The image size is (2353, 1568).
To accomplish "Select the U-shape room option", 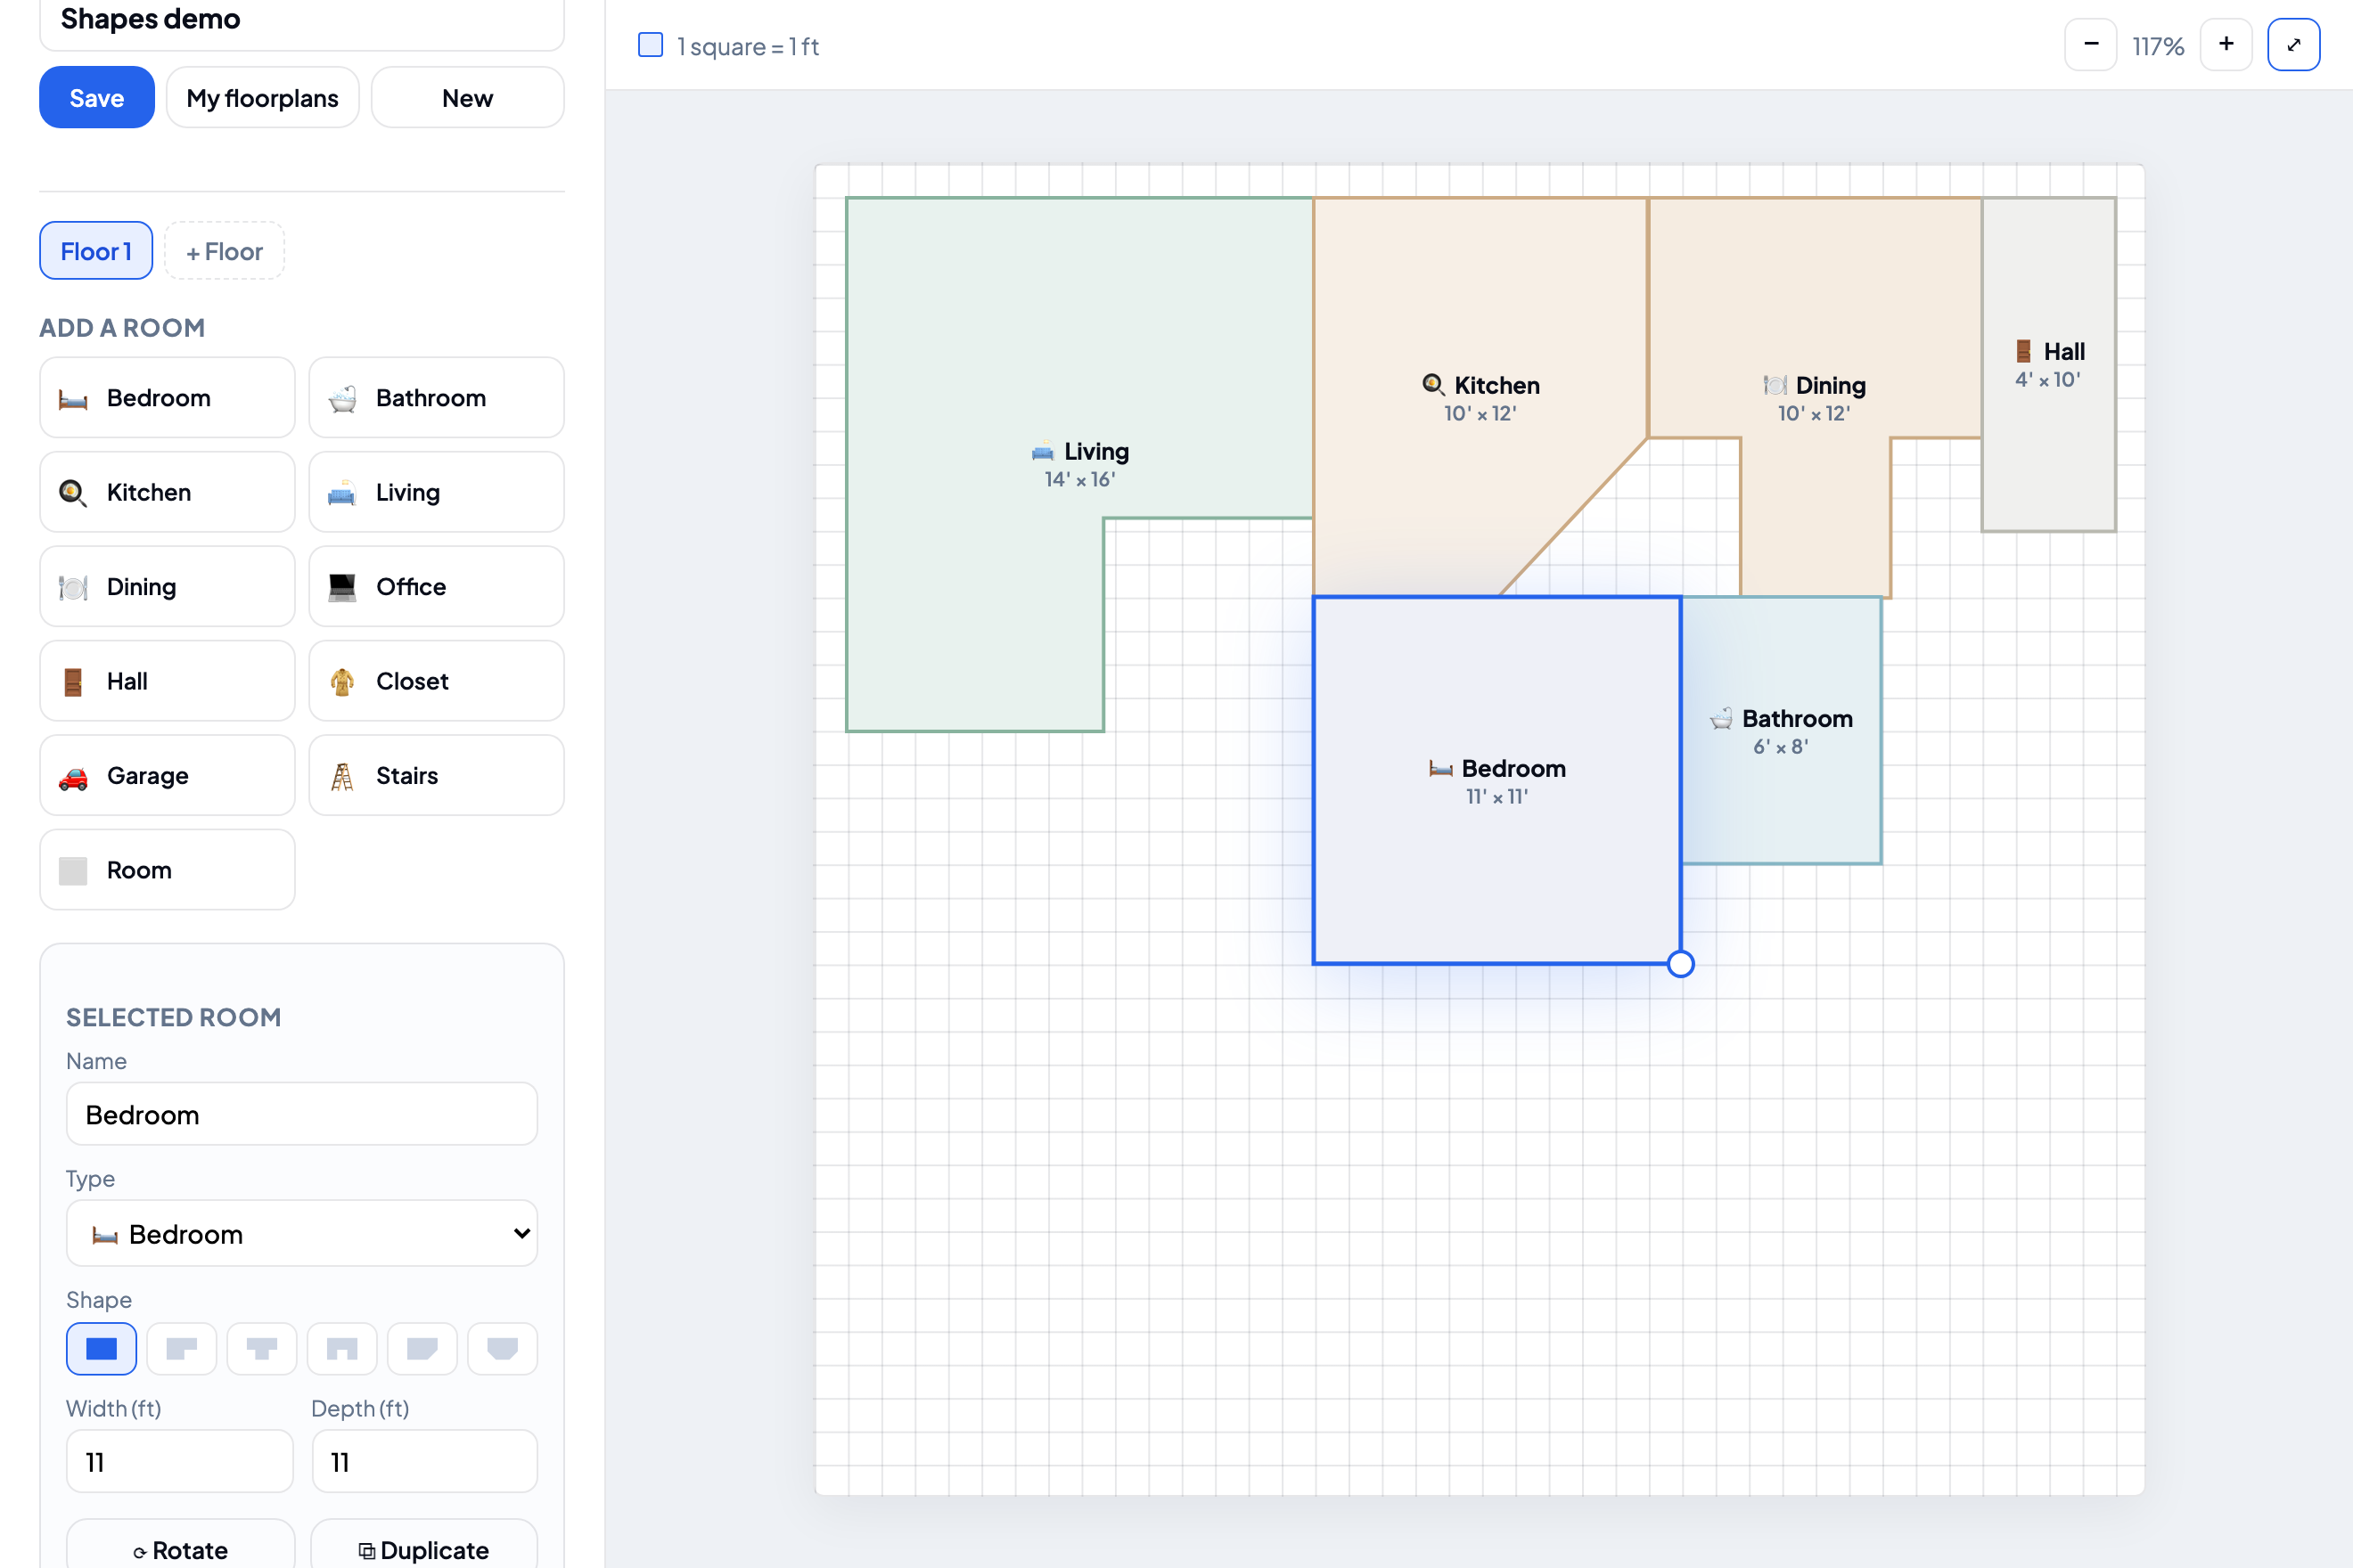I will [x=341, y=1348].
